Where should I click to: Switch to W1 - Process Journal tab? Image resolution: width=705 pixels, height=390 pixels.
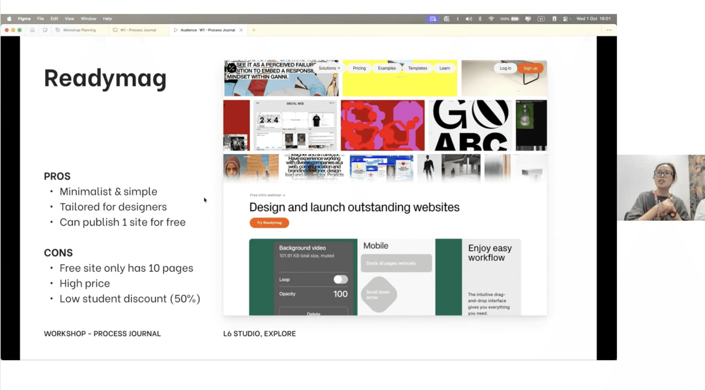tap(138, 30)
